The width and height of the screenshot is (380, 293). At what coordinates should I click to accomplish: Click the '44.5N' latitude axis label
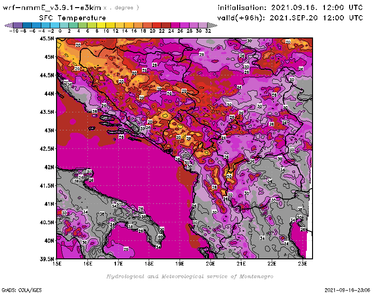tap(47, 75)
